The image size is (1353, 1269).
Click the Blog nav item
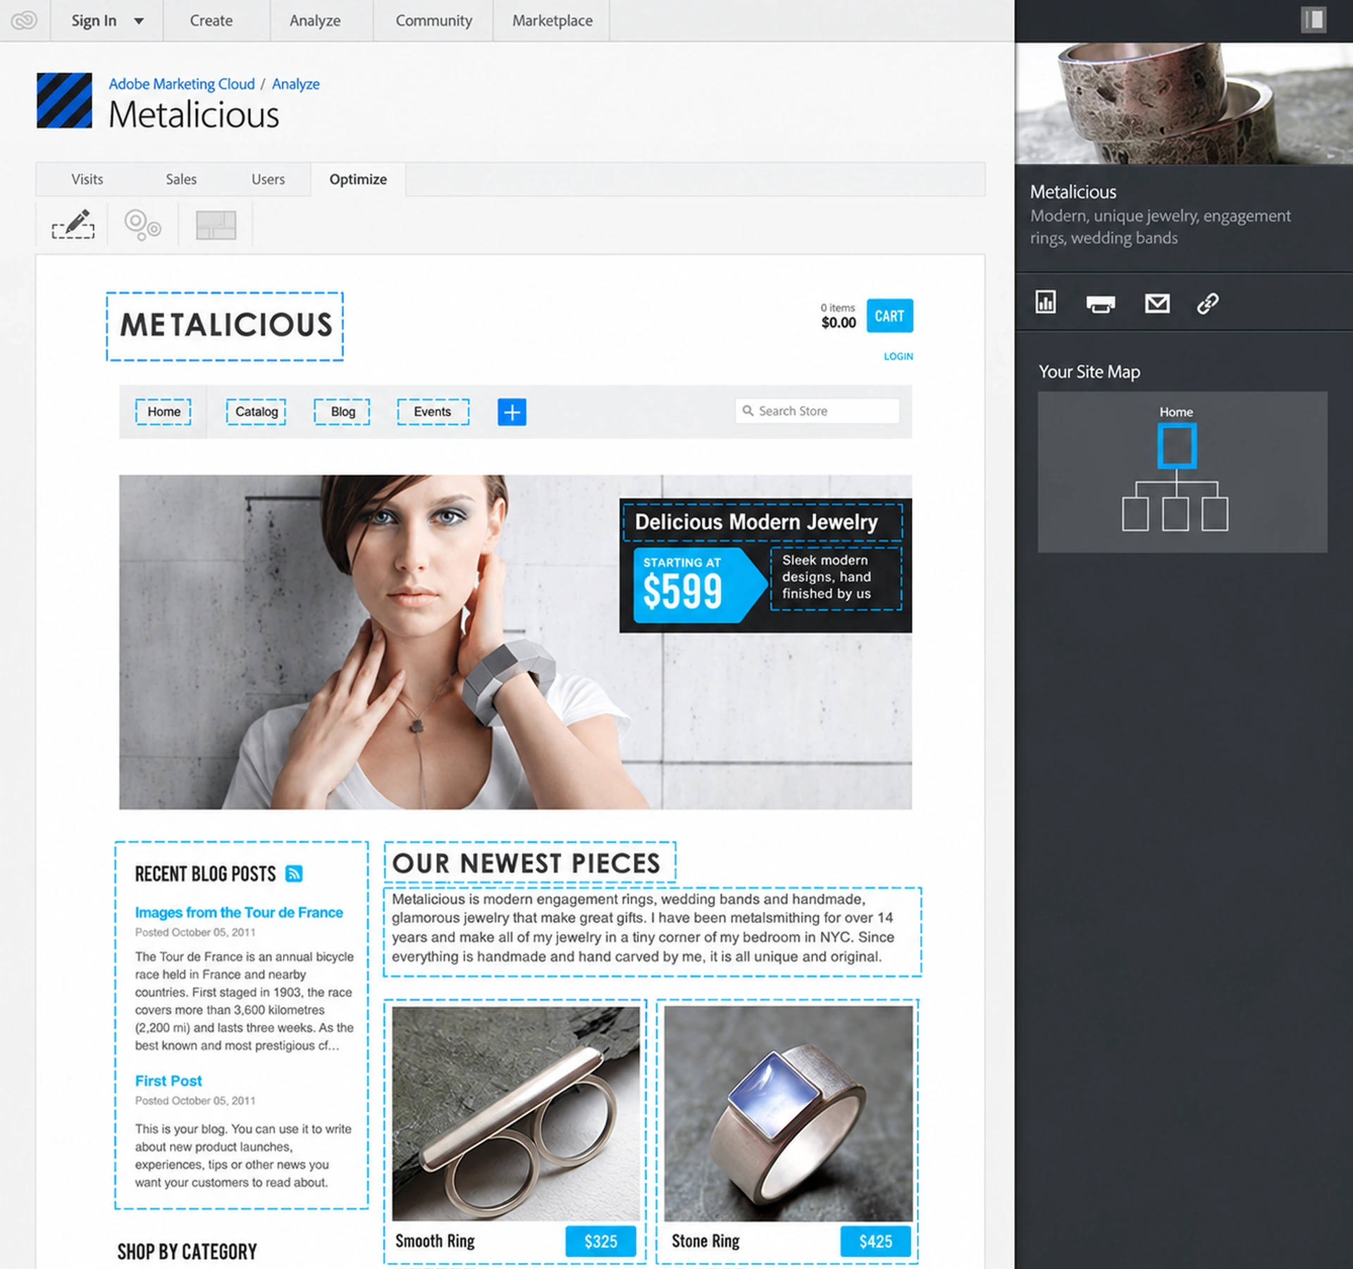(x=342, y=411)
